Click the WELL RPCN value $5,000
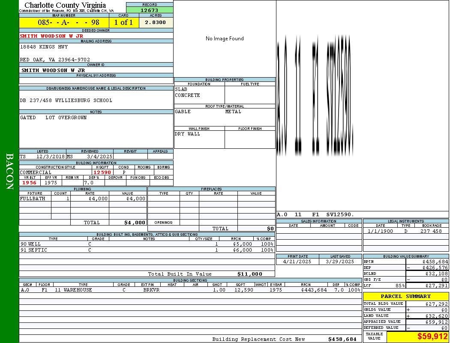450x343 pixels. [x=243, y=244]
